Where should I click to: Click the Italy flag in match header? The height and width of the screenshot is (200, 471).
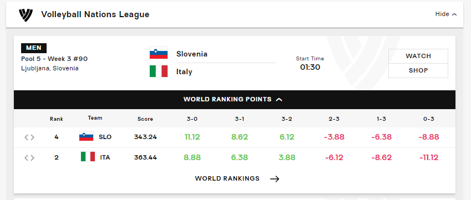tap(159, 71)
